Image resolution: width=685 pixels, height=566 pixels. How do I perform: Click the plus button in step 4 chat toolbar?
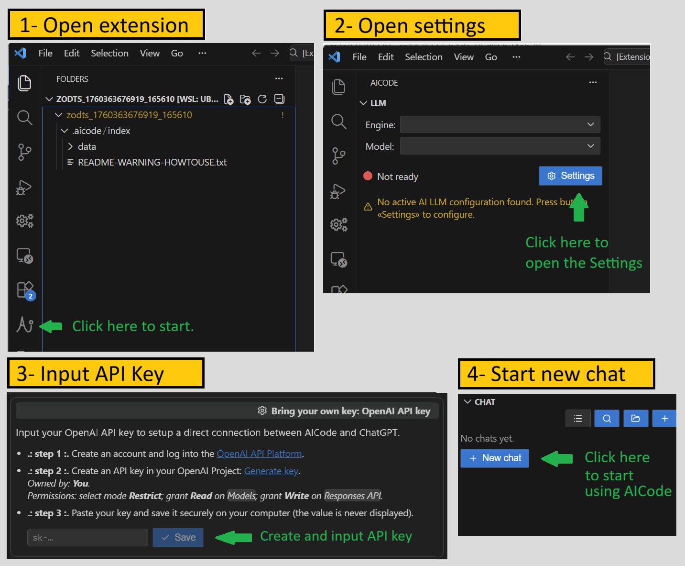click(x=664, y=419)
